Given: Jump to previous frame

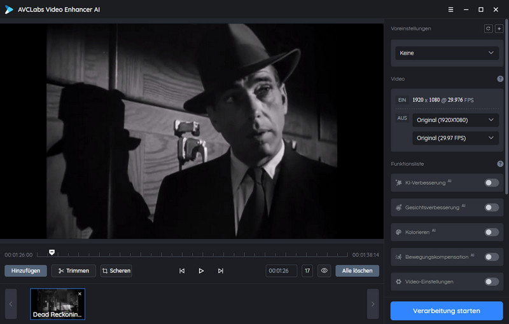Looking at the screenshot, I should 182,271.
